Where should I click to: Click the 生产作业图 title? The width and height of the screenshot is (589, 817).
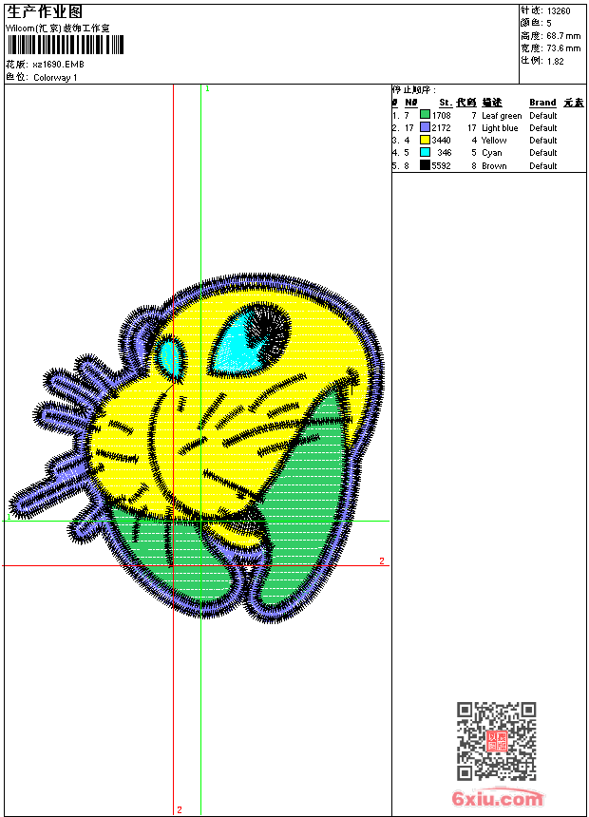tap(45, 11)
